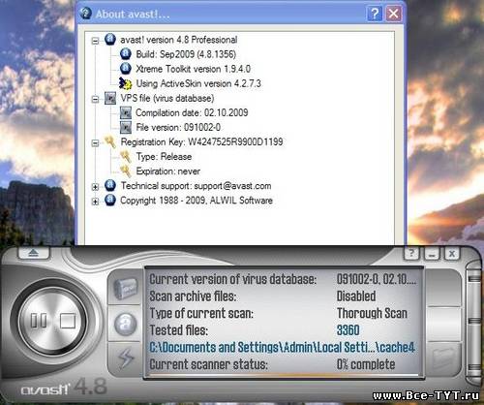Select Xtreme Toolkit version 1.9.4.0 row
The height and width of the screenshot is (405, 484).
[193, 69]
